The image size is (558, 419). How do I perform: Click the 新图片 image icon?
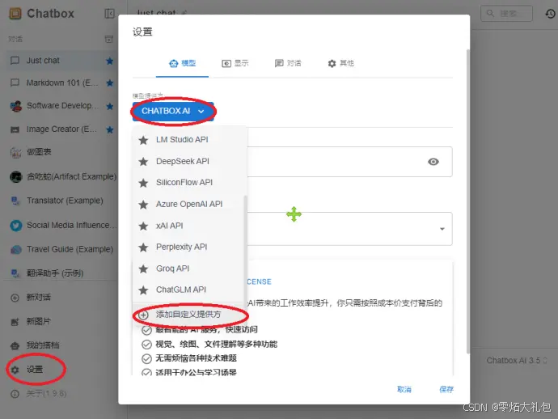[x=15, y=322]
